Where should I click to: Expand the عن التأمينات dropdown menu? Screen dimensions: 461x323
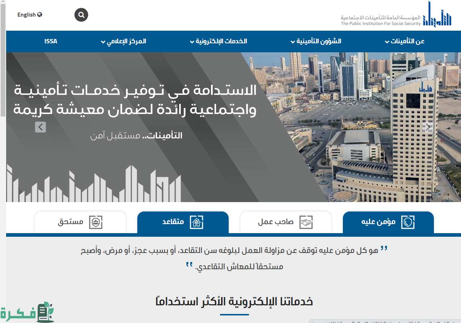coord(405,41)
